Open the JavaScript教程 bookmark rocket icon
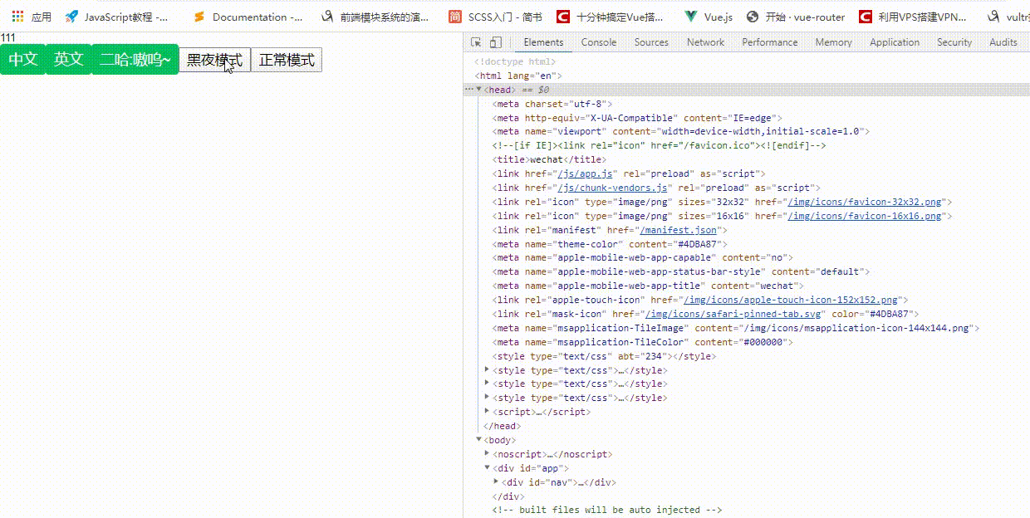 tap(72, 17)
